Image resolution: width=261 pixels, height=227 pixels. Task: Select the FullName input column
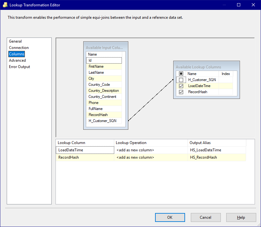(x=104, y=109)
